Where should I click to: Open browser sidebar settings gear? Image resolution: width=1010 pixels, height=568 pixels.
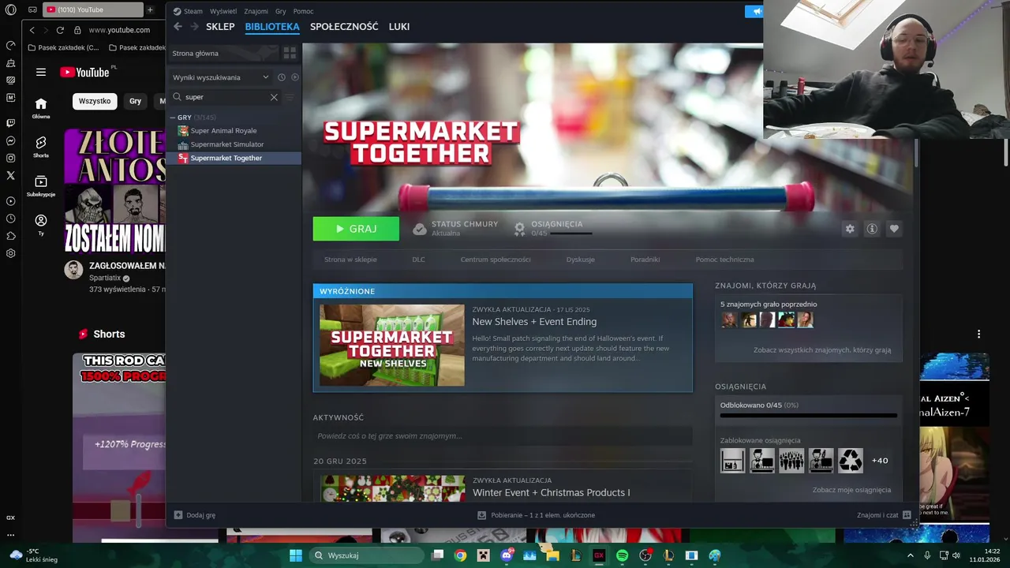click(10, 253)
